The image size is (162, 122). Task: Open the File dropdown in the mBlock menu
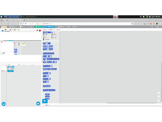pos(22,27)
